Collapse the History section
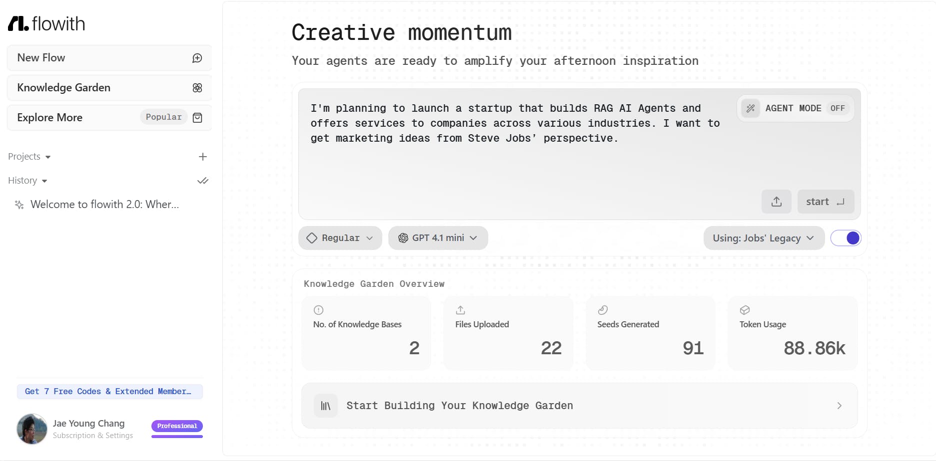Viewport: 936px width, 461px height. [27, 181]
